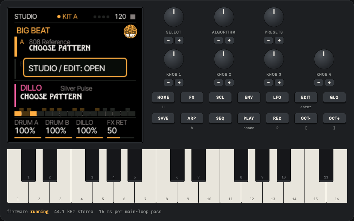Image resolution: width=354 pixels, height=221 pixels.
Task: Click the 44.1 kHz stereo status
Action: pos(74,212)
